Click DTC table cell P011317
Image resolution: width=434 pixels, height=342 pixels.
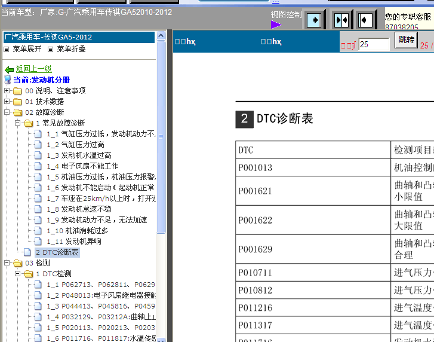pos(313,325)
